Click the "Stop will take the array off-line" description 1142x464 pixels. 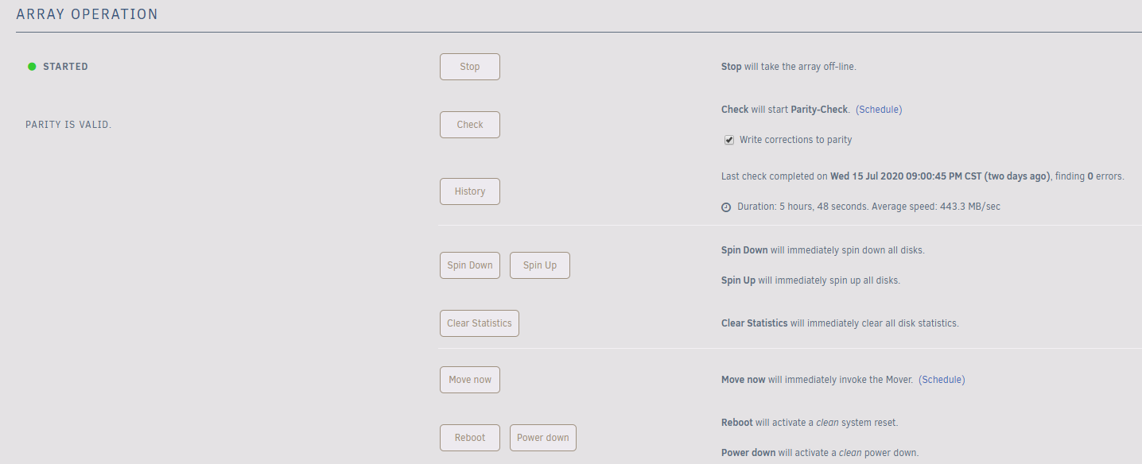coord(788,67)
